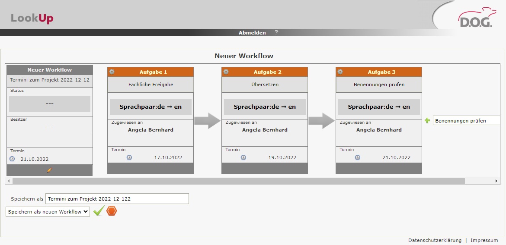Open the help question mark icon
506x245 pixels.
pos(276,32)
